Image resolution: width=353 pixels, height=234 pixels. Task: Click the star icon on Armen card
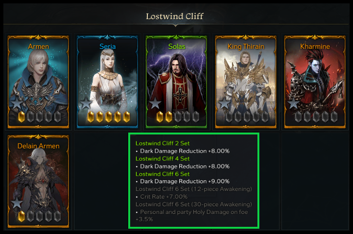click(17, 103)
